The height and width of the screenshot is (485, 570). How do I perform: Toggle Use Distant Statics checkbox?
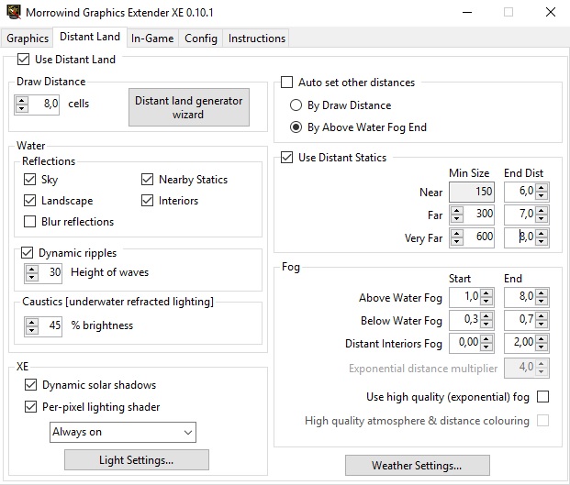point(286,158)
